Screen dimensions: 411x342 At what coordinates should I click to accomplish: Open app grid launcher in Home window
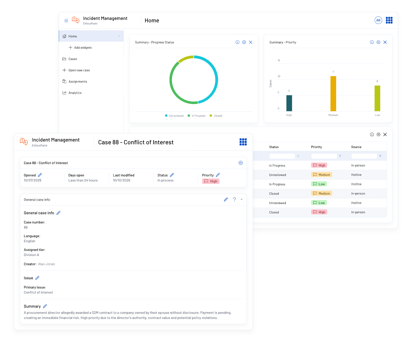coord(389,20)
